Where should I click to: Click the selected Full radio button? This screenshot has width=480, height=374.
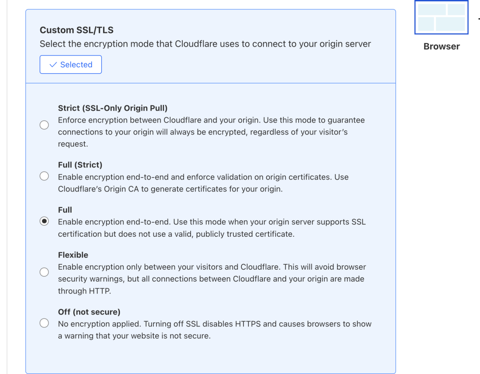click(44, 221)
